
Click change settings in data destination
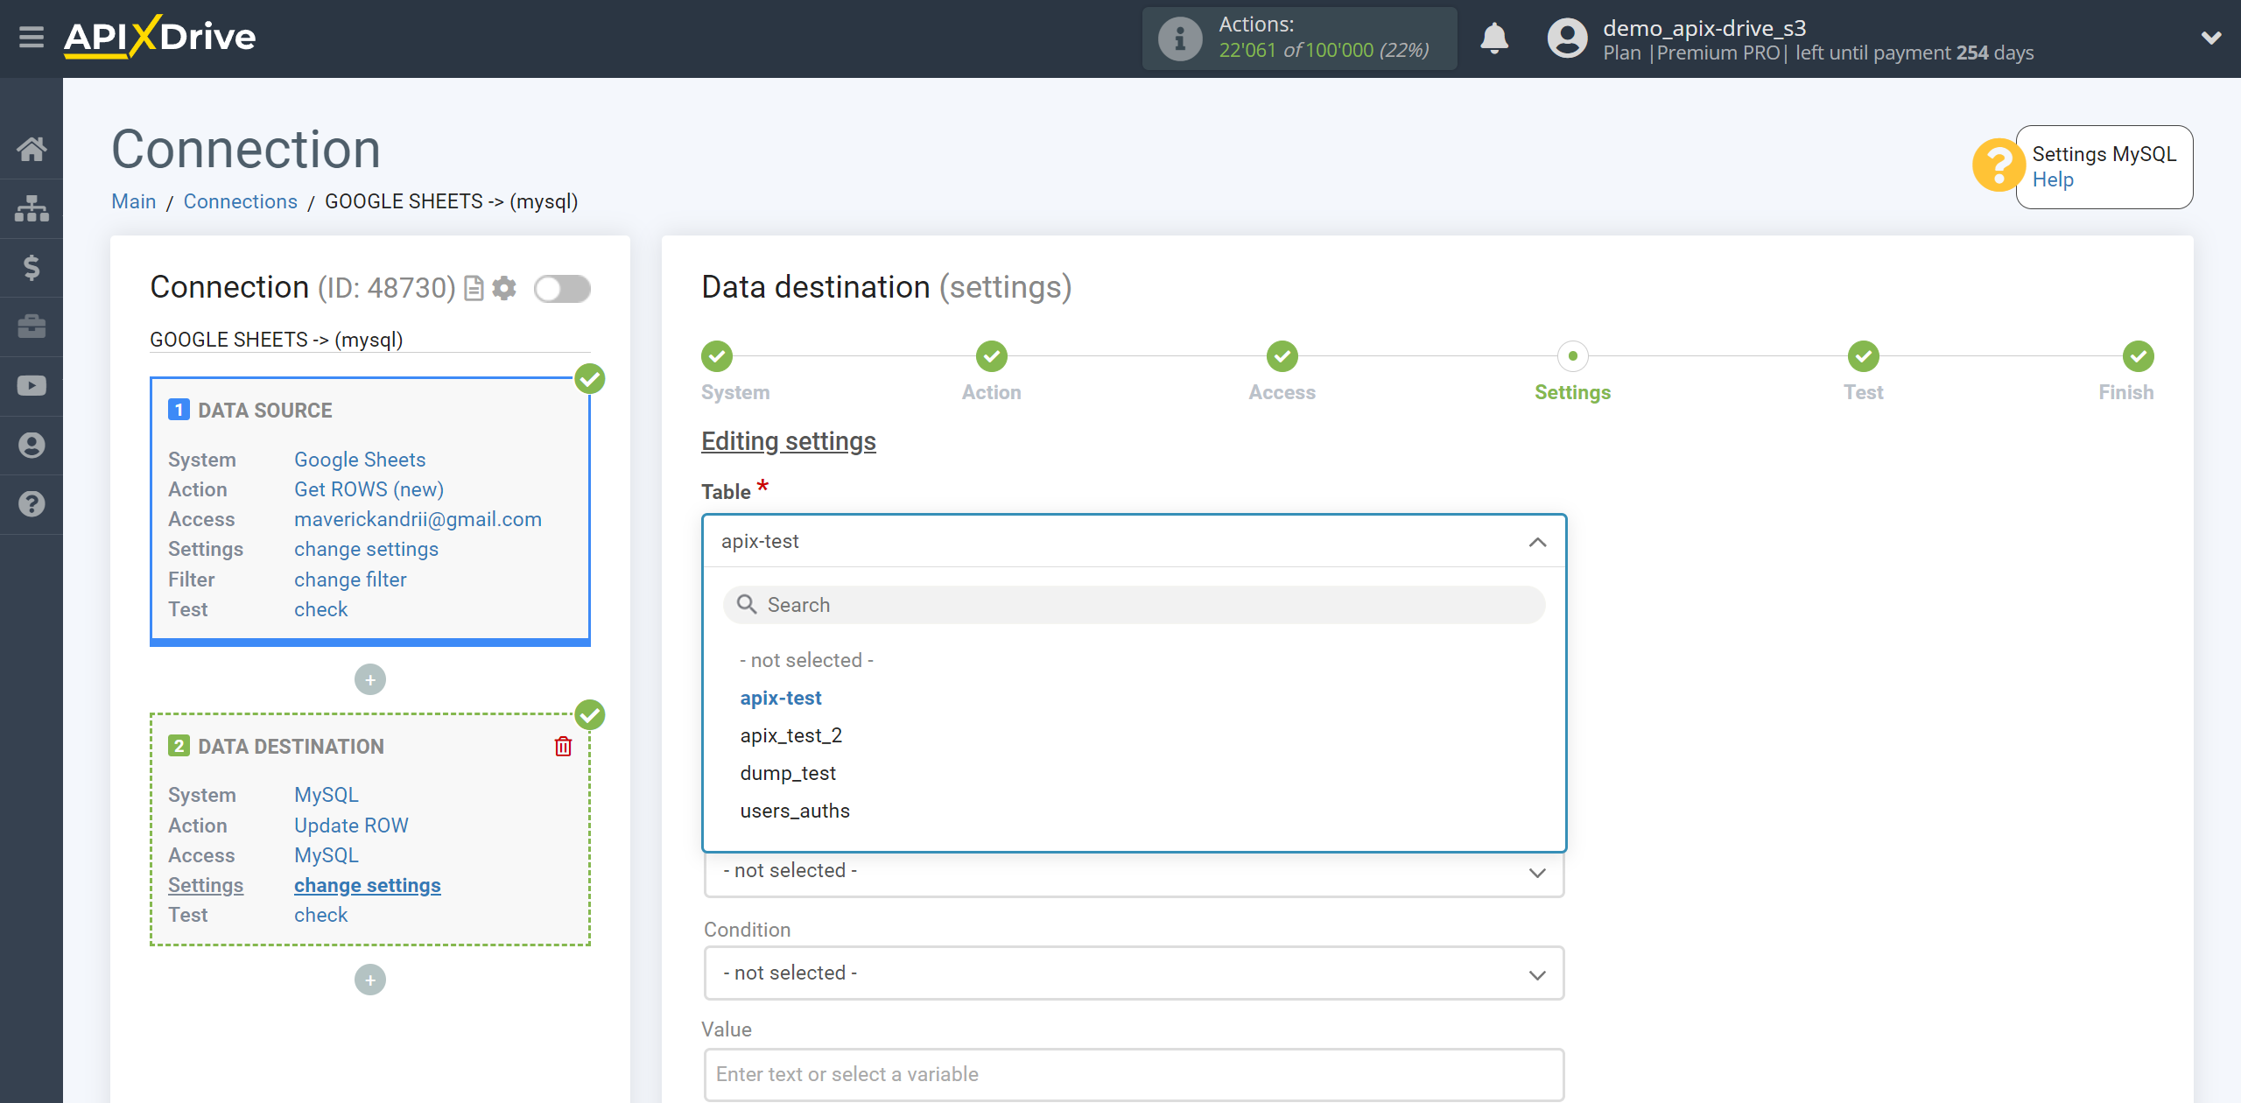tap(368, 885)
